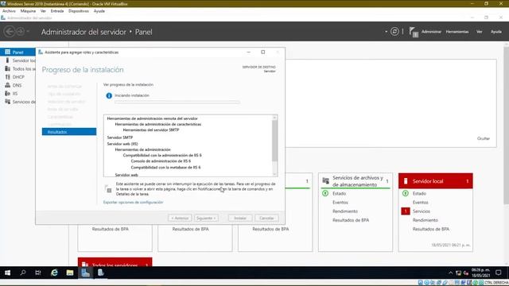
Task: Click the green Estado icon in Servicios de archivos tile
Action: [x=325, y=193]
